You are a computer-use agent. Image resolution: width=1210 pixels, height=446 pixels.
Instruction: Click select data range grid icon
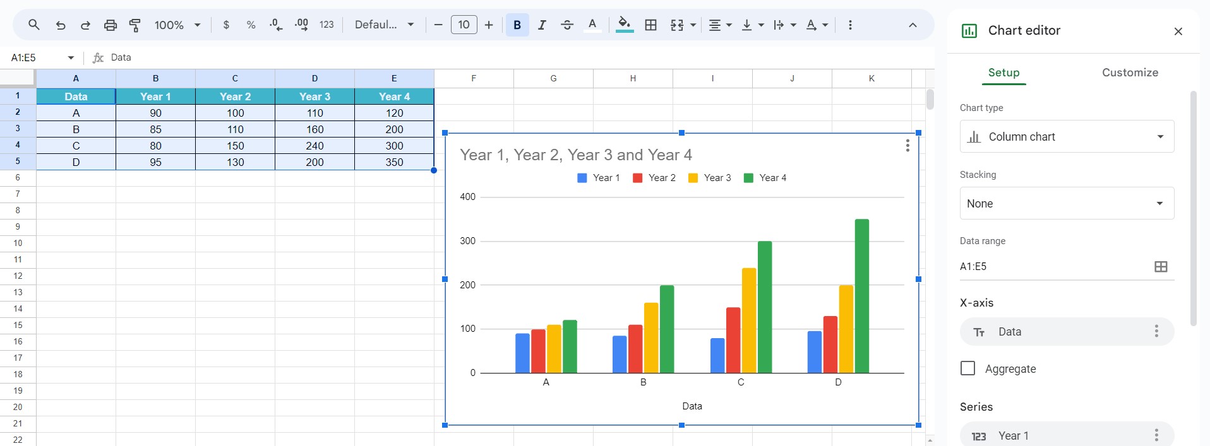[x=1161, y=267]
